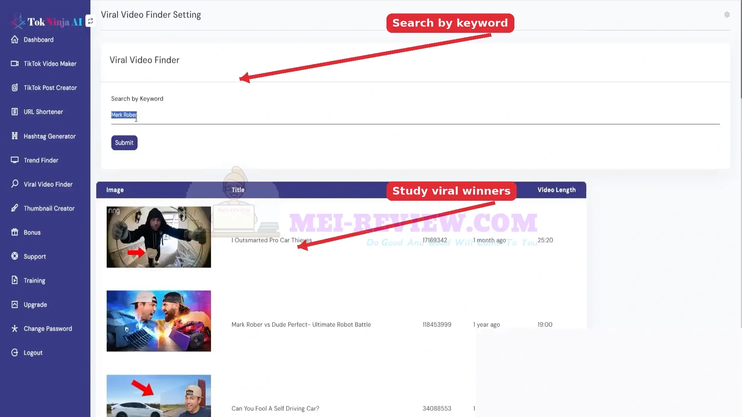Click the Video Length column header
742x417 pixels.
[x=556, y=190]
